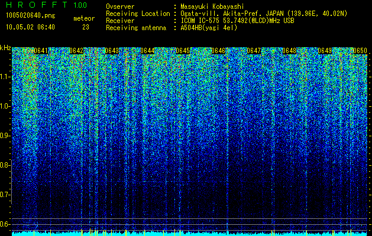The height and width of the screenshot is (236, 372).
Task: Click the meteor count value 23
Action: (x=86, y=27)
